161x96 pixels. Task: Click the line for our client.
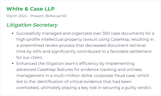coord(30,58)
